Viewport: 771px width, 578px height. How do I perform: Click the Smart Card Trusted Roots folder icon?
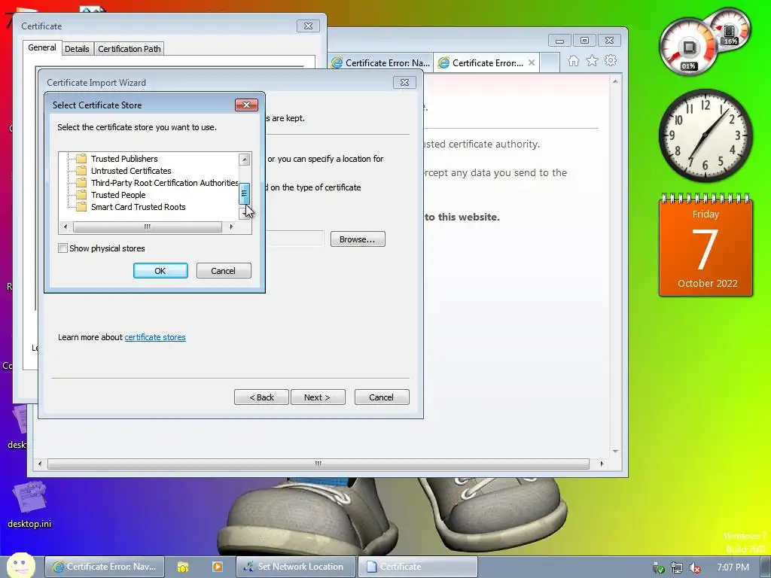point(81,207)
